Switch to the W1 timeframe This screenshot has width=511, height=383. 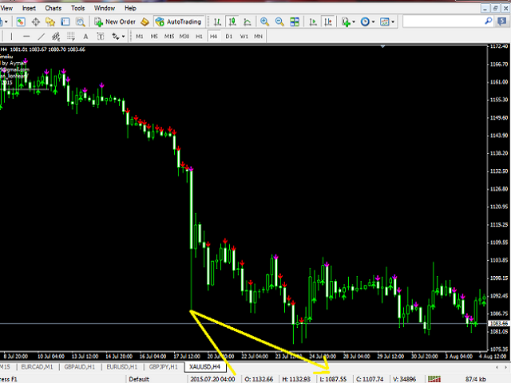point(244,37)
